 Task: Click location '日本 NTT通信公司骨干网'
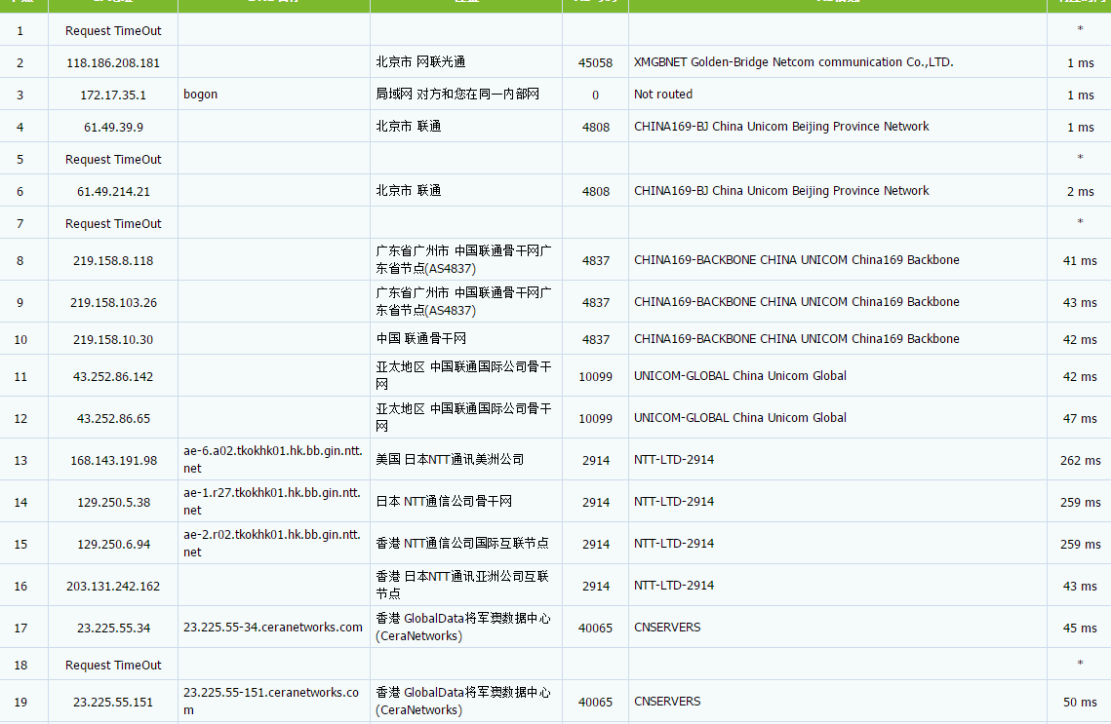tap(444, 501)
